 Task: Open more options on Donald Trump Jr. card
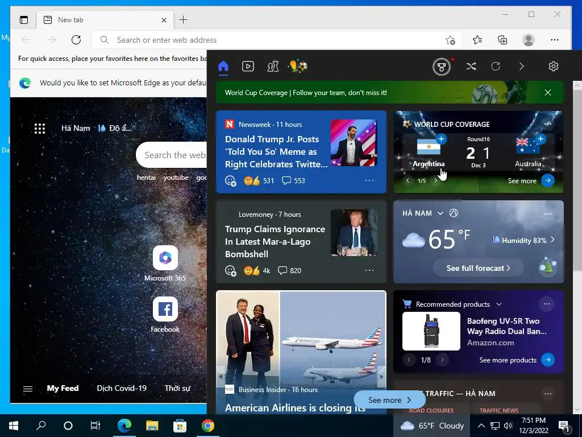[369, 180]
